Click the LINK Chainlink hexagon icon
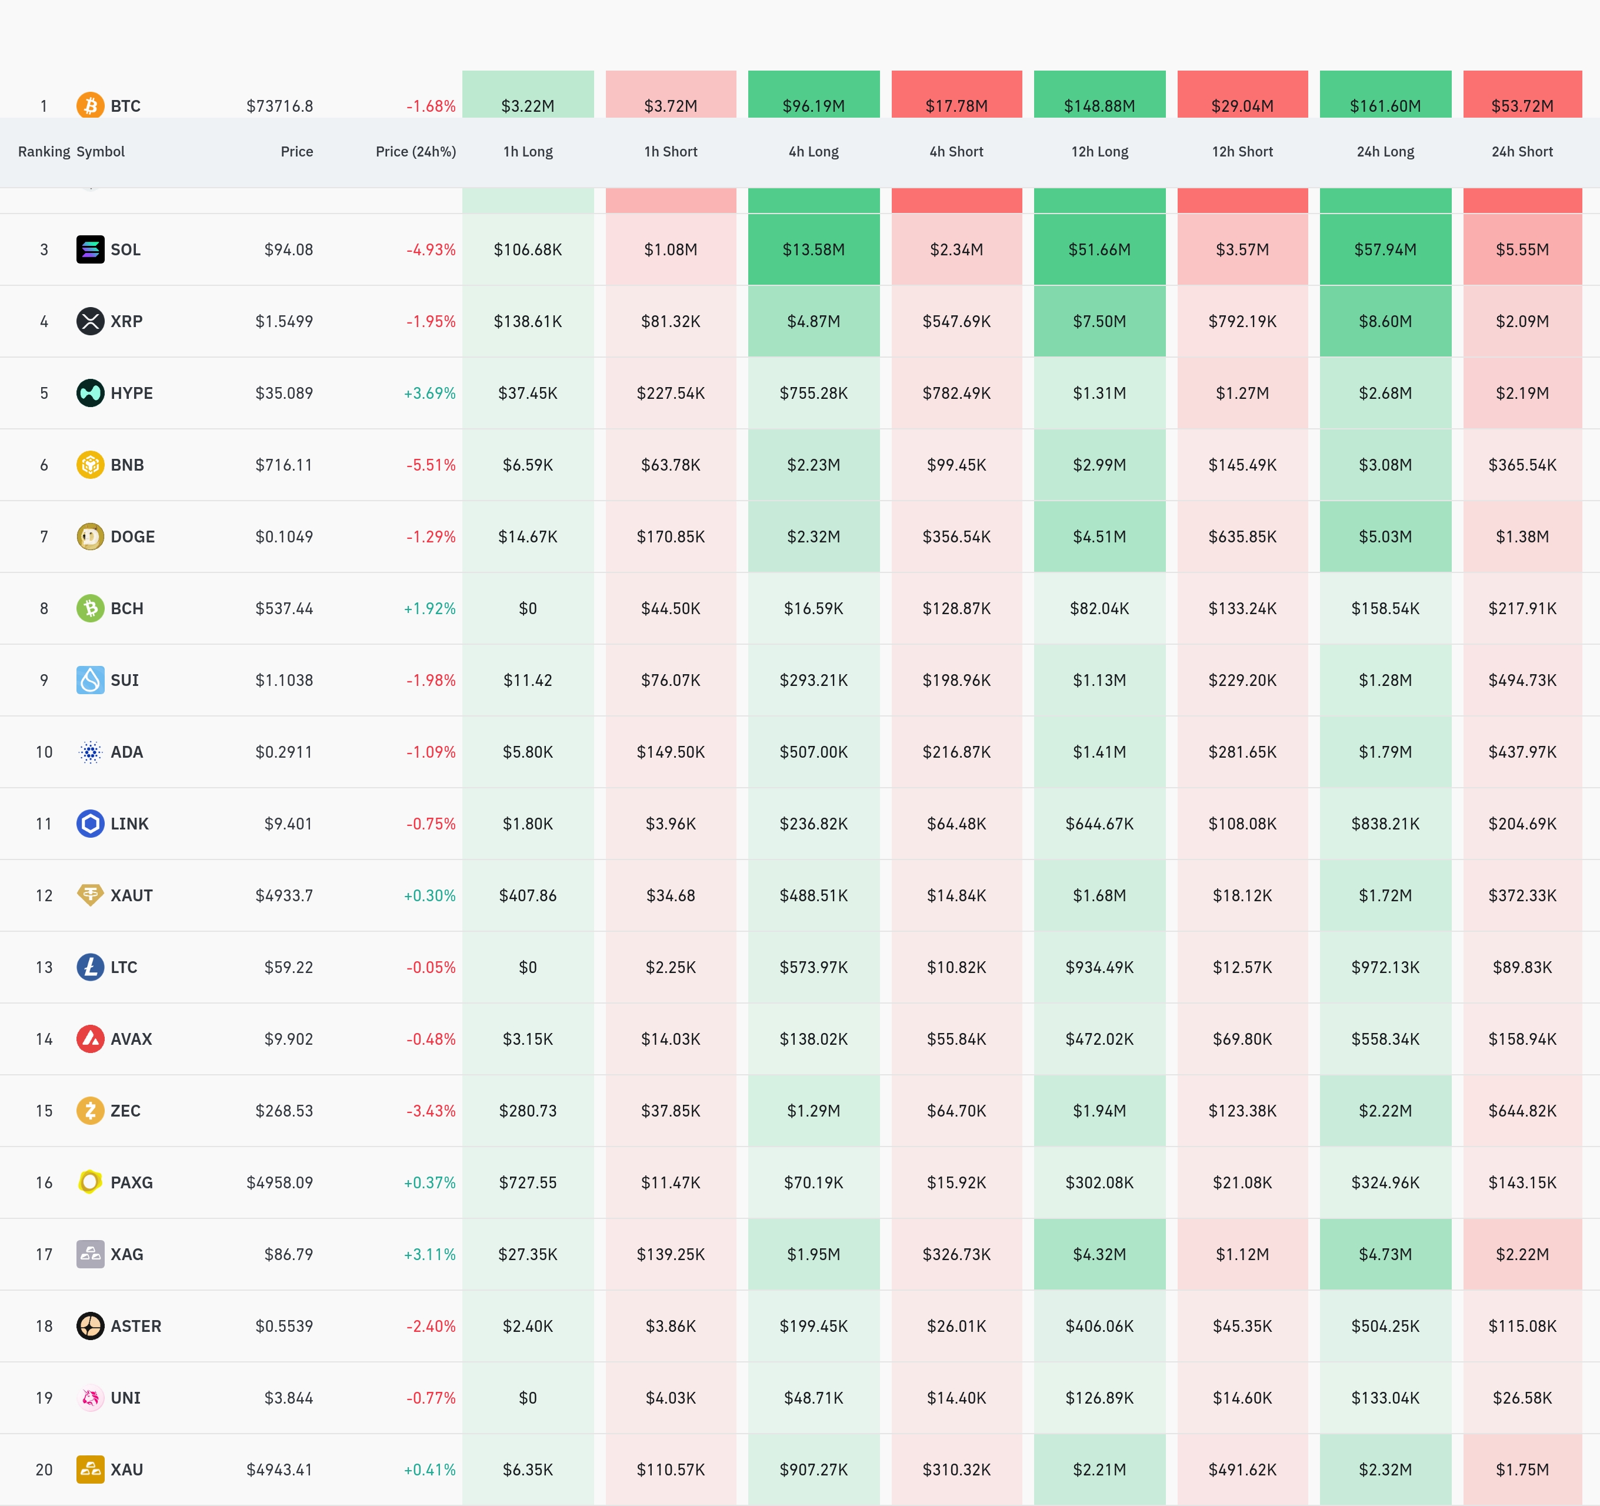This screenshot has height=1506, width=1600. tap(90, 824)
